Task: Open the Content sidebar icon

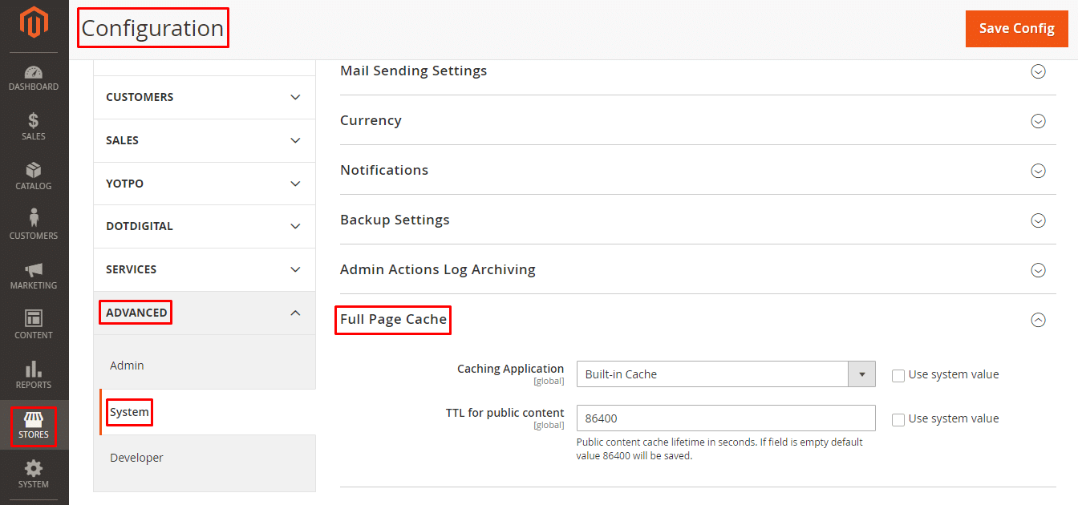Action: [x=34, y=325]
